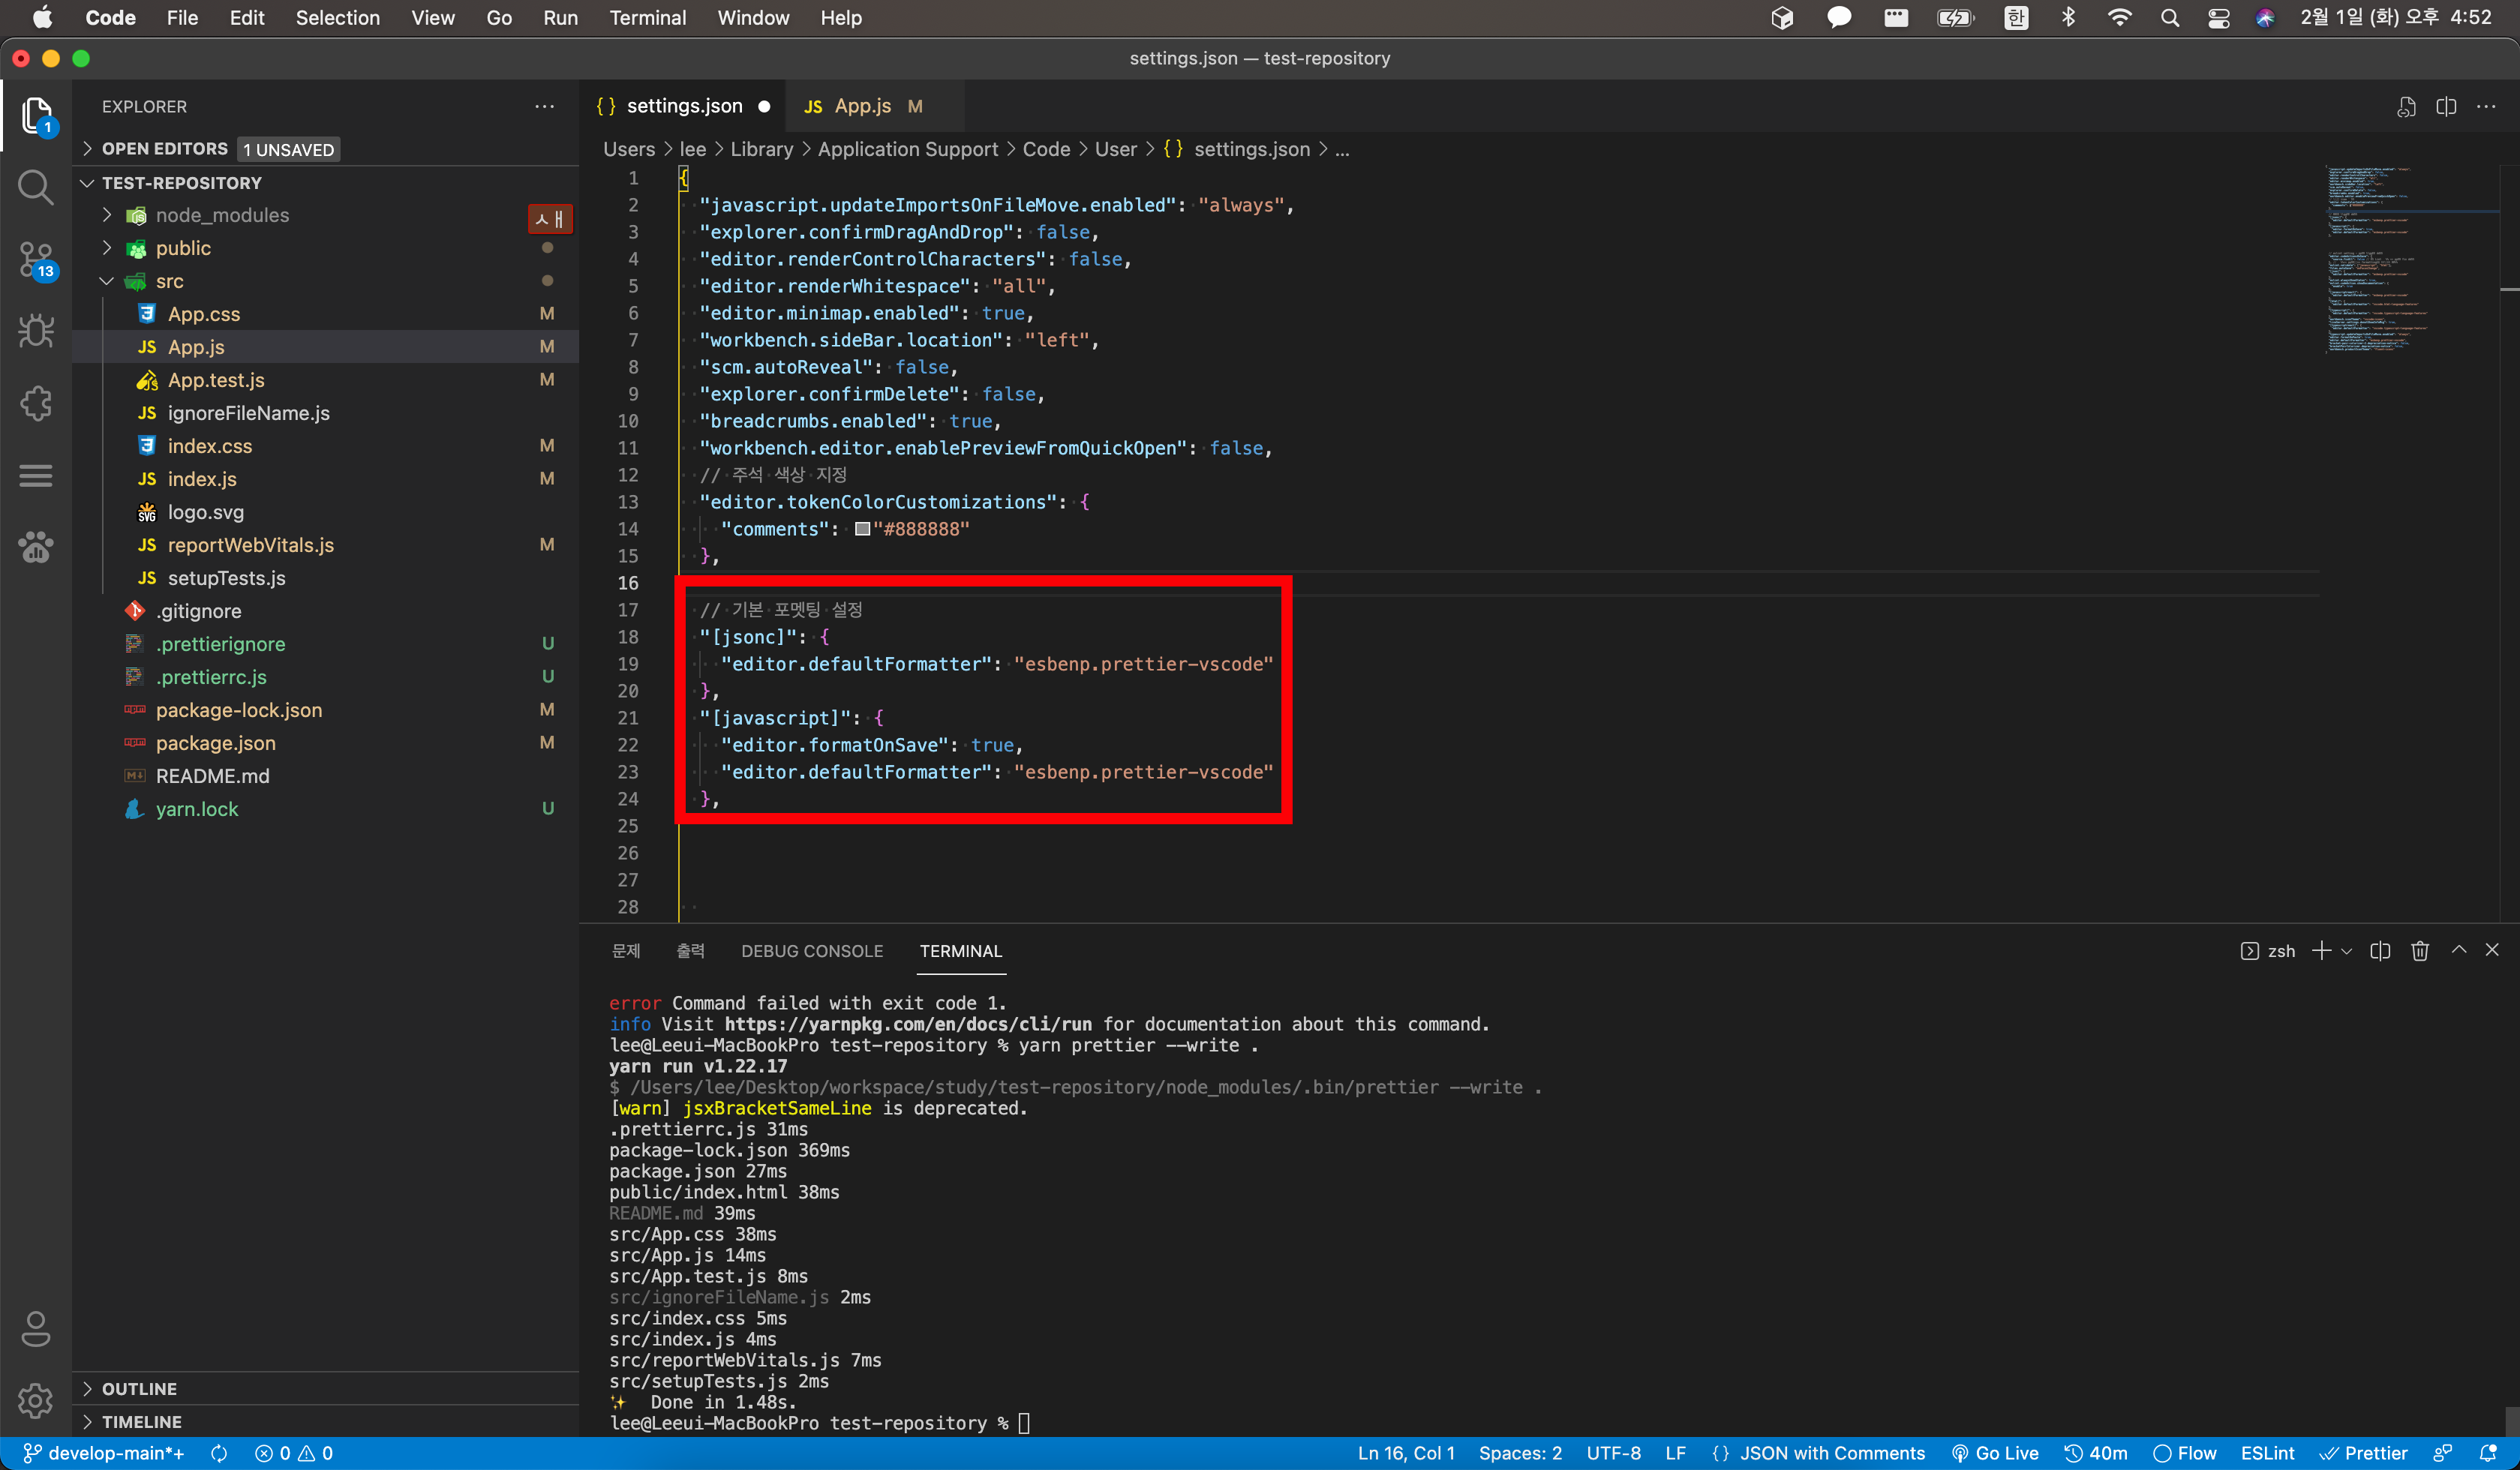
Task: Split the editor right icon
Action: pos(2446,107)
